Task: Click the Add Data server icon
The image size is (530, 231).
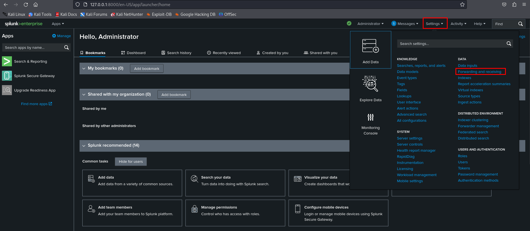Action: (370, 46)
